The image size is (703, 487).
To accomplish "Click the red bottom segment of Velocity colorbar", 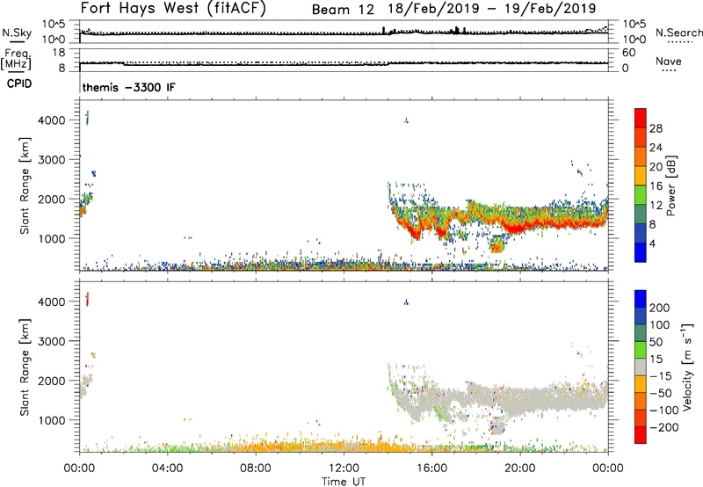I will click(x=641, y=435).
